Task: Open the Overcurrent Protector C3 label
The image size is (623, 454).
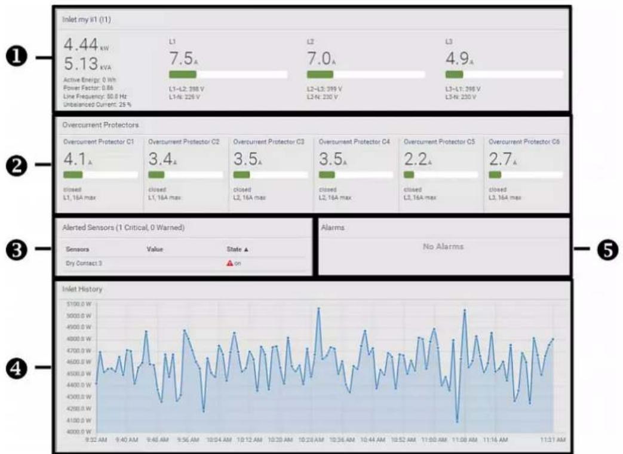Action: tap(269, 142)
